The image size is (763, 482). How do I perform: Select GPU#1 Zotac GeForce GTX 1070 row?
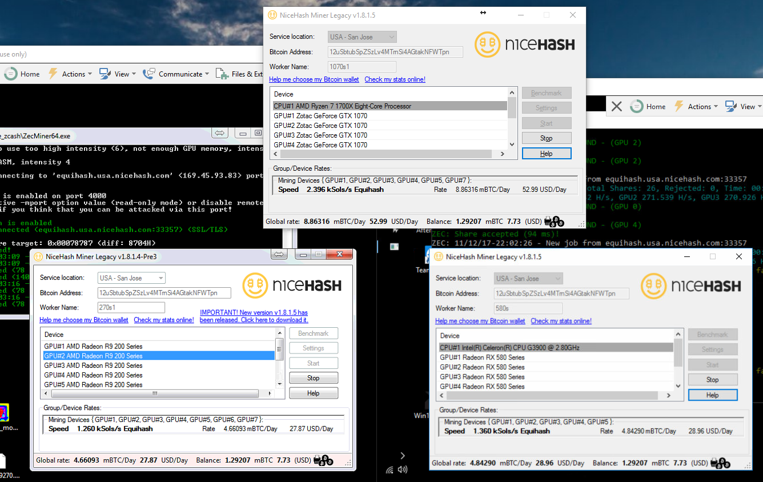[x=389, y=115]
